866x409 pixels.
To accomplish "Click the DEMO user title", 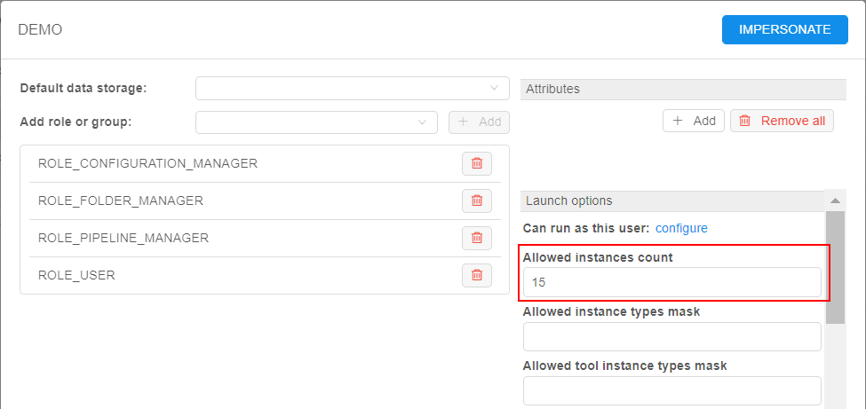I will [40, 30].
